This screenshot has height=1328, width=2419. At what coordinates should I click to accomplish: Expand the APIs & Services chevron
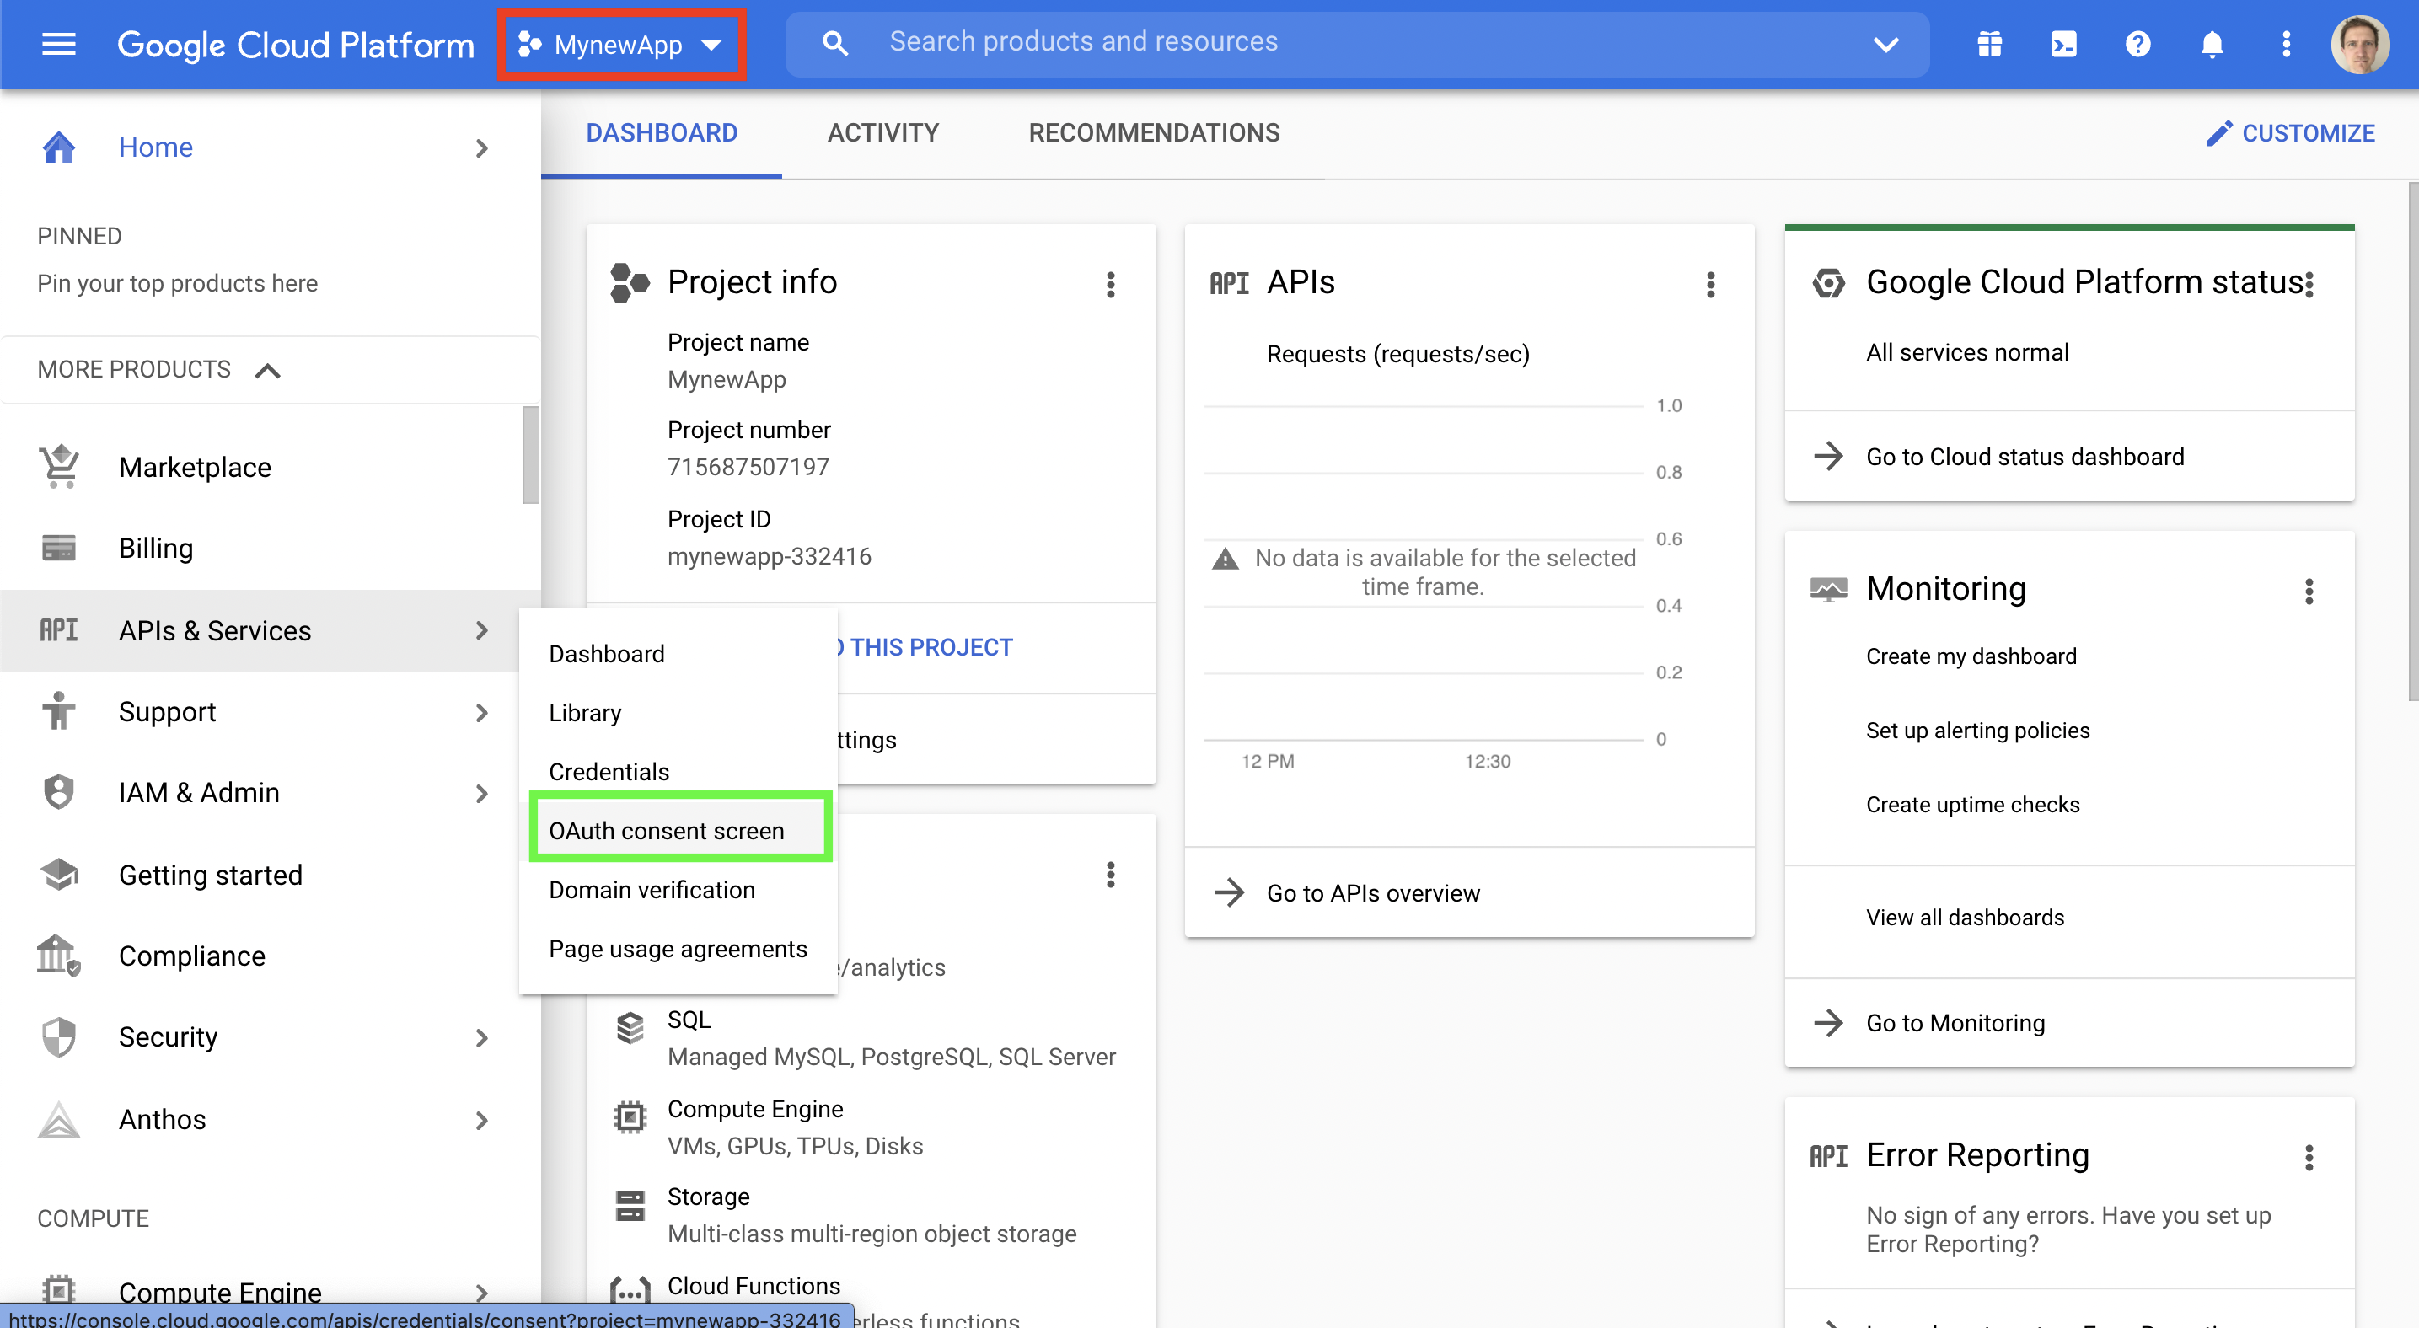482,630
